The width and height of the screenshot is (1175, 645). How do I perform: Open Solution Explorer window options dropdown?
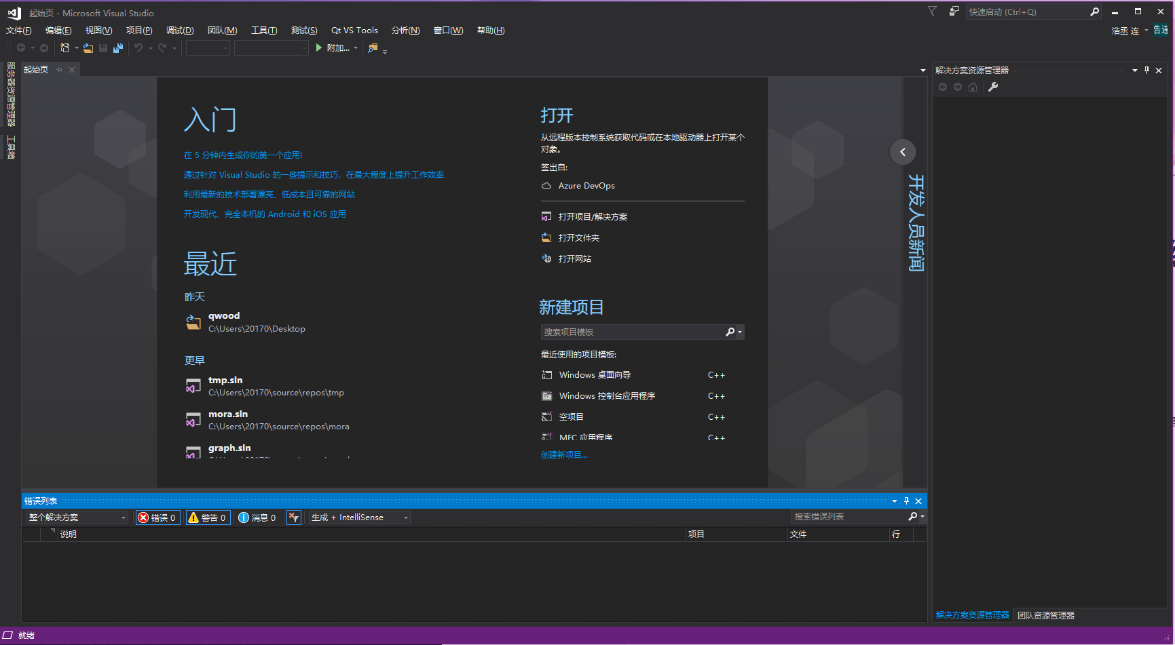click(x=1134, y=70)
